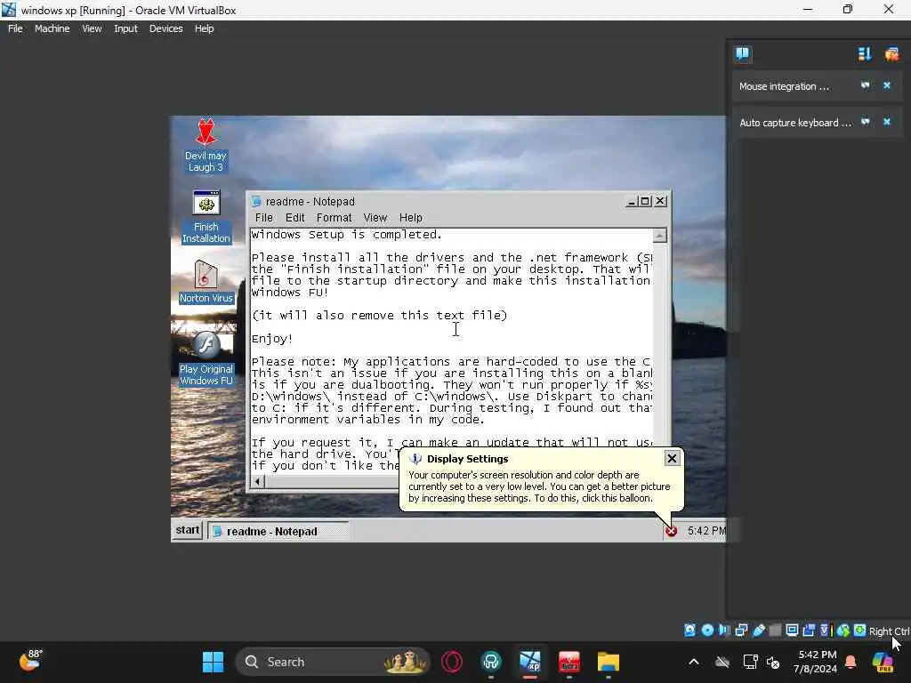The width and height of the screenshot is (911, 683).
Task: Open the host notification bell
Action: (851, 662)
